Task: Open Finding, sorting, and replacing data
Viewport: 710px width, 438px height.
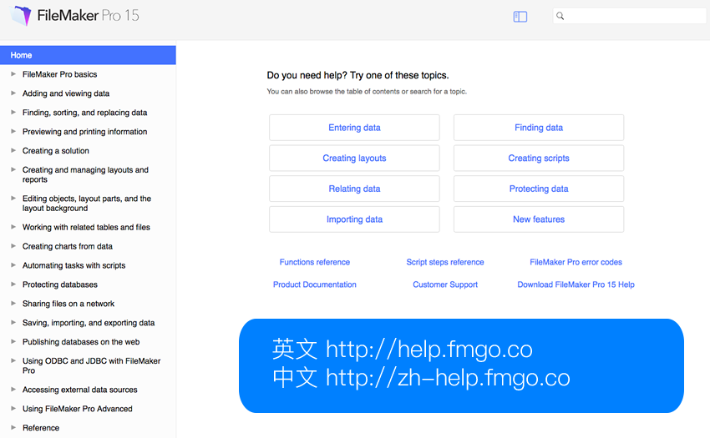Action: pyautogui.click(x=84, y=113)
